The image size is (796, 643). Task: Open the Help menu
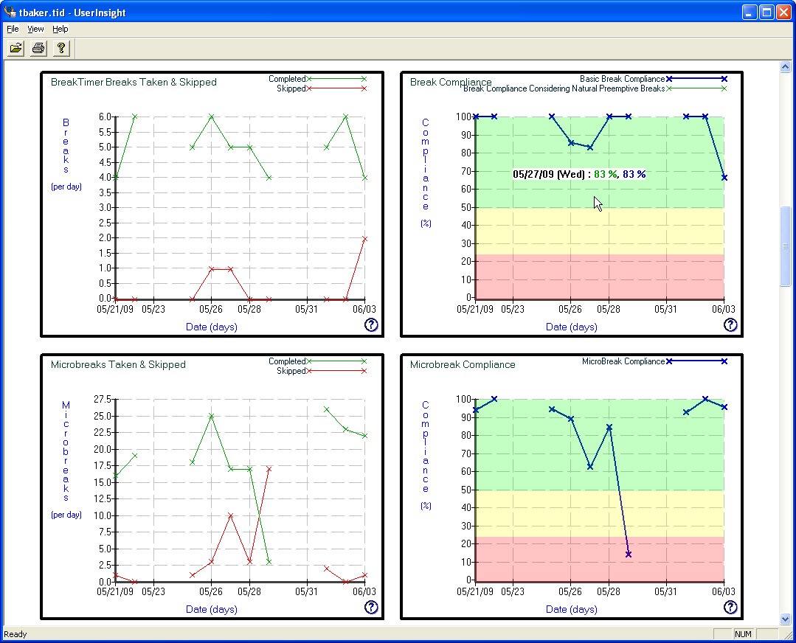coord(60,29)
